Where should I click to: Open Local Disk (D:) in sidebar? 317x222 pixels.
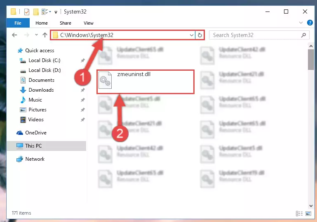click(x=45, y=70)
